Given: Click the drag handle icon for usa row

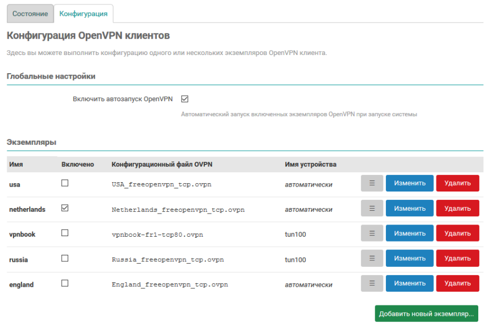Looking at the screenshot, I should coord(372,183).
